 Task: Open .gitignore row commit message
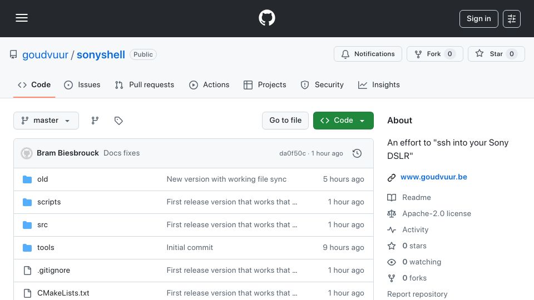(x=232, y=271)
